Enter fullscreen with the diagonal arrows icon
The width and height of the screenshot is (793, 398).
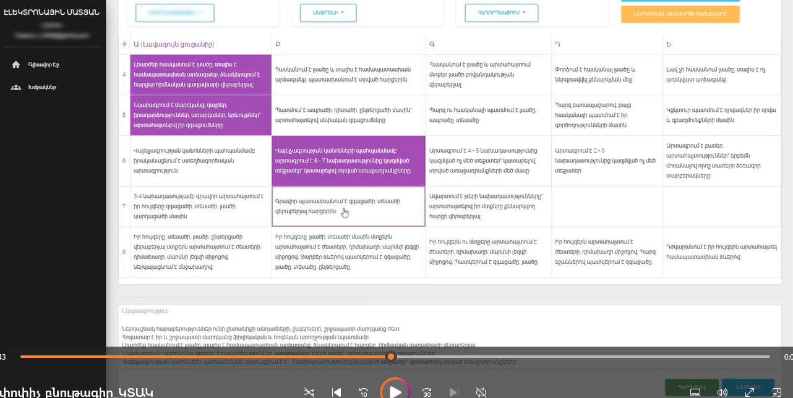tap(750, 392)
